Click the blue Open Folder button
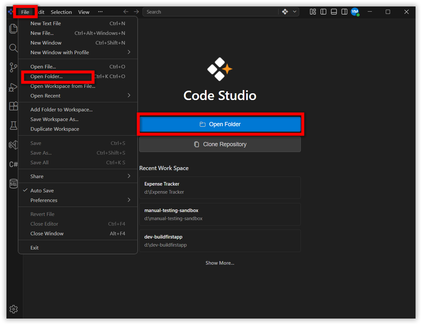This screenshot has height=325, width=422. tap(220, 124)
